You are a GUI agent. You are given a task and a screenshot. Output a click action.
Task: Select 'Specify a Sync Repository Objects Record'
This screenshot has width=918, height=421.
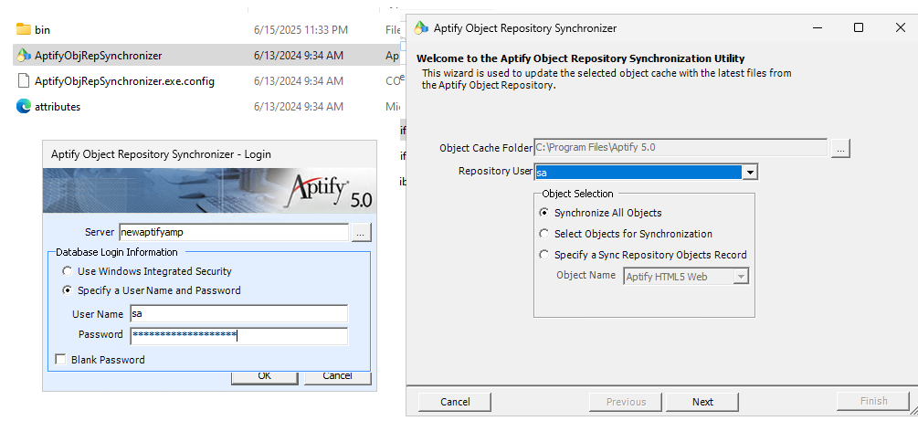[x=544, y=255]
